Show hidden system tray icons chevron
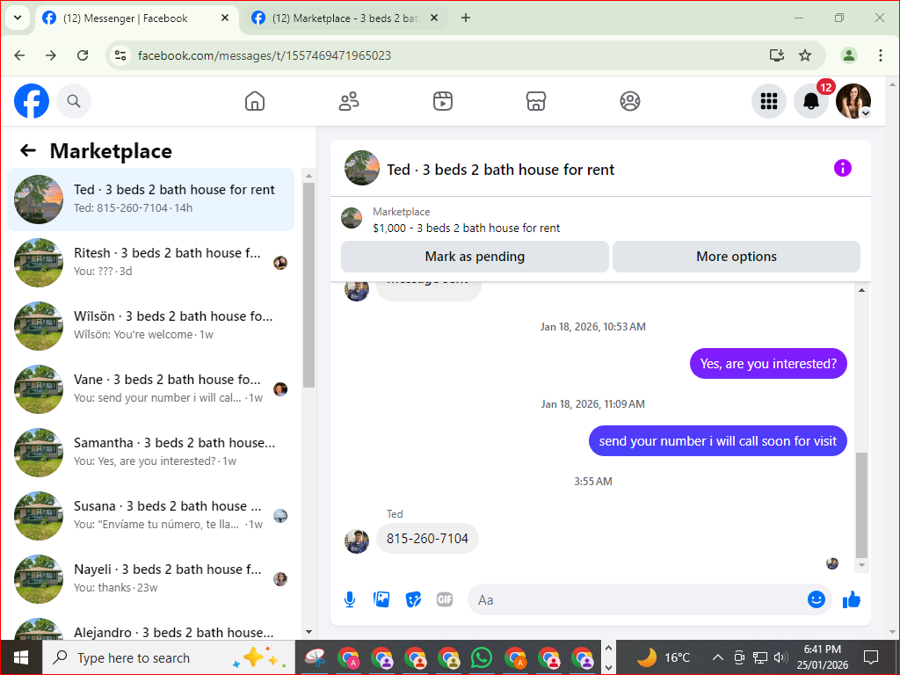Viewport: 900px width, 675px height. (x=717, y=657)
